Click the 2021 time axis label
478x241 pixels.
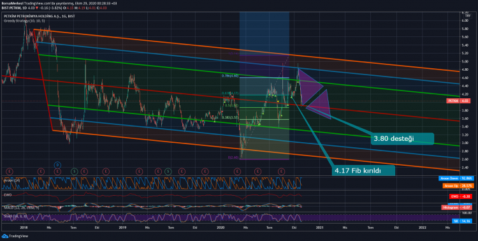click(x=320, y=228)
